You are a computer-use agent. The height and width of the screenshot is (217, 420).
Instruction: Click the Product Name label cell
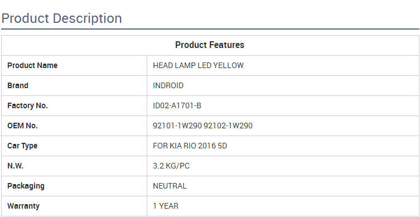coord(74,66)
